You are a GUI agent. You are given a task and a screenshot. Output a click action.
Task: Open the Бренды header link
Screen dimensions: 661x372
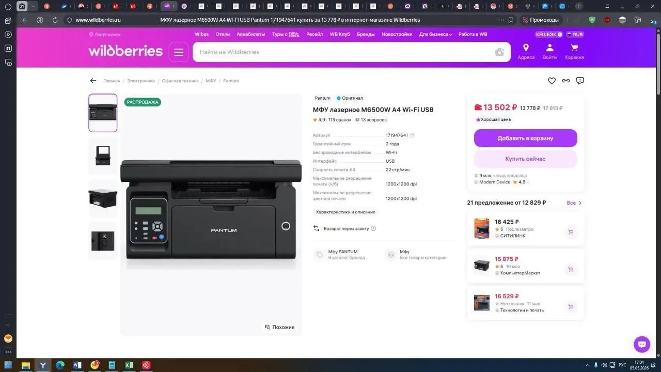pos(366,35)
